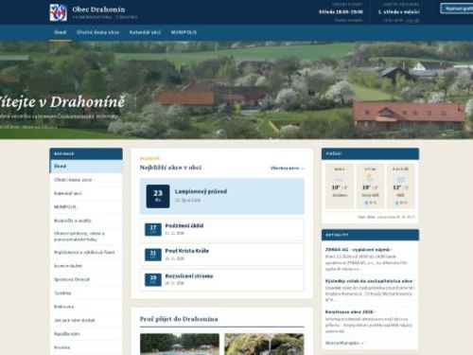Open Kalendář akcí in top navigation bar
Image resolution: width=473 pixels, height=355 pixels.
[145, 32]
